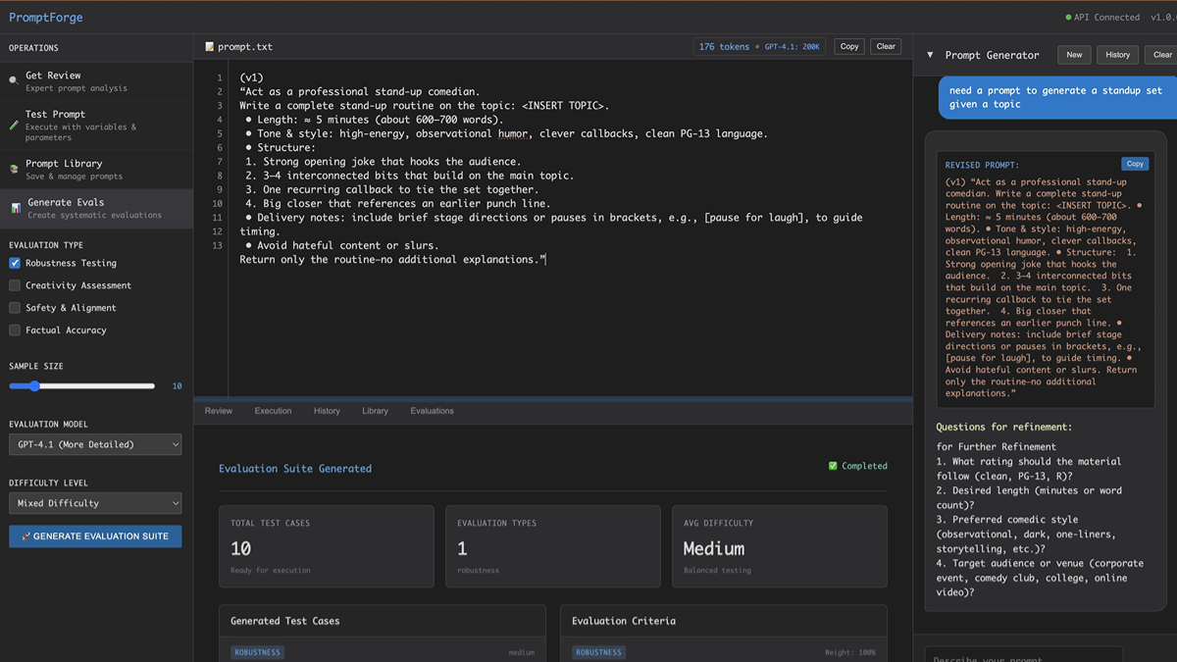The image size is (1177, 662).
Task: Click the prompt.txt file icon
Action: click(209, 45)
